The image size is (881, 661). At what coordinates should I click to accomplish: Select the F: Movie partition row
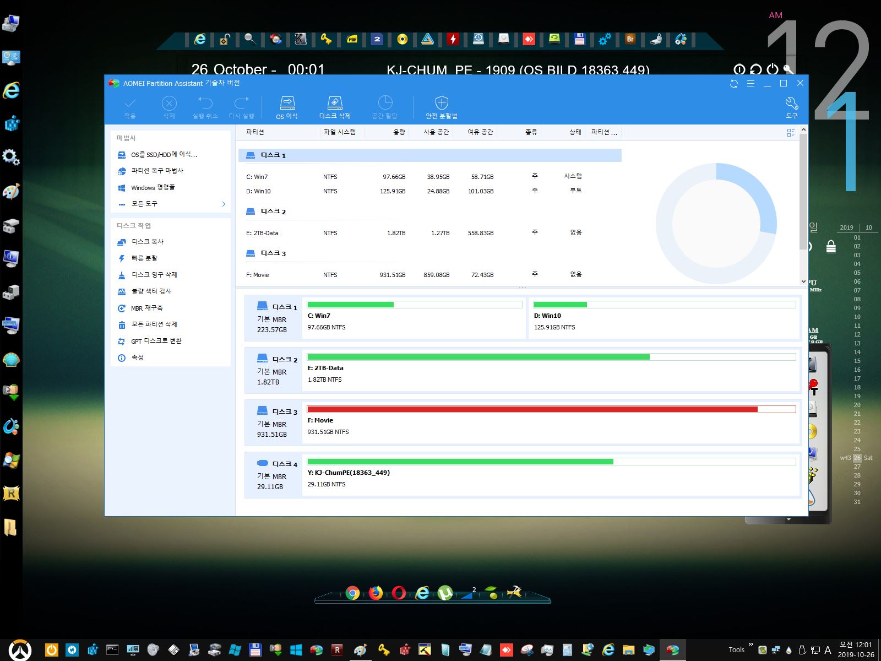click(430, 275)
